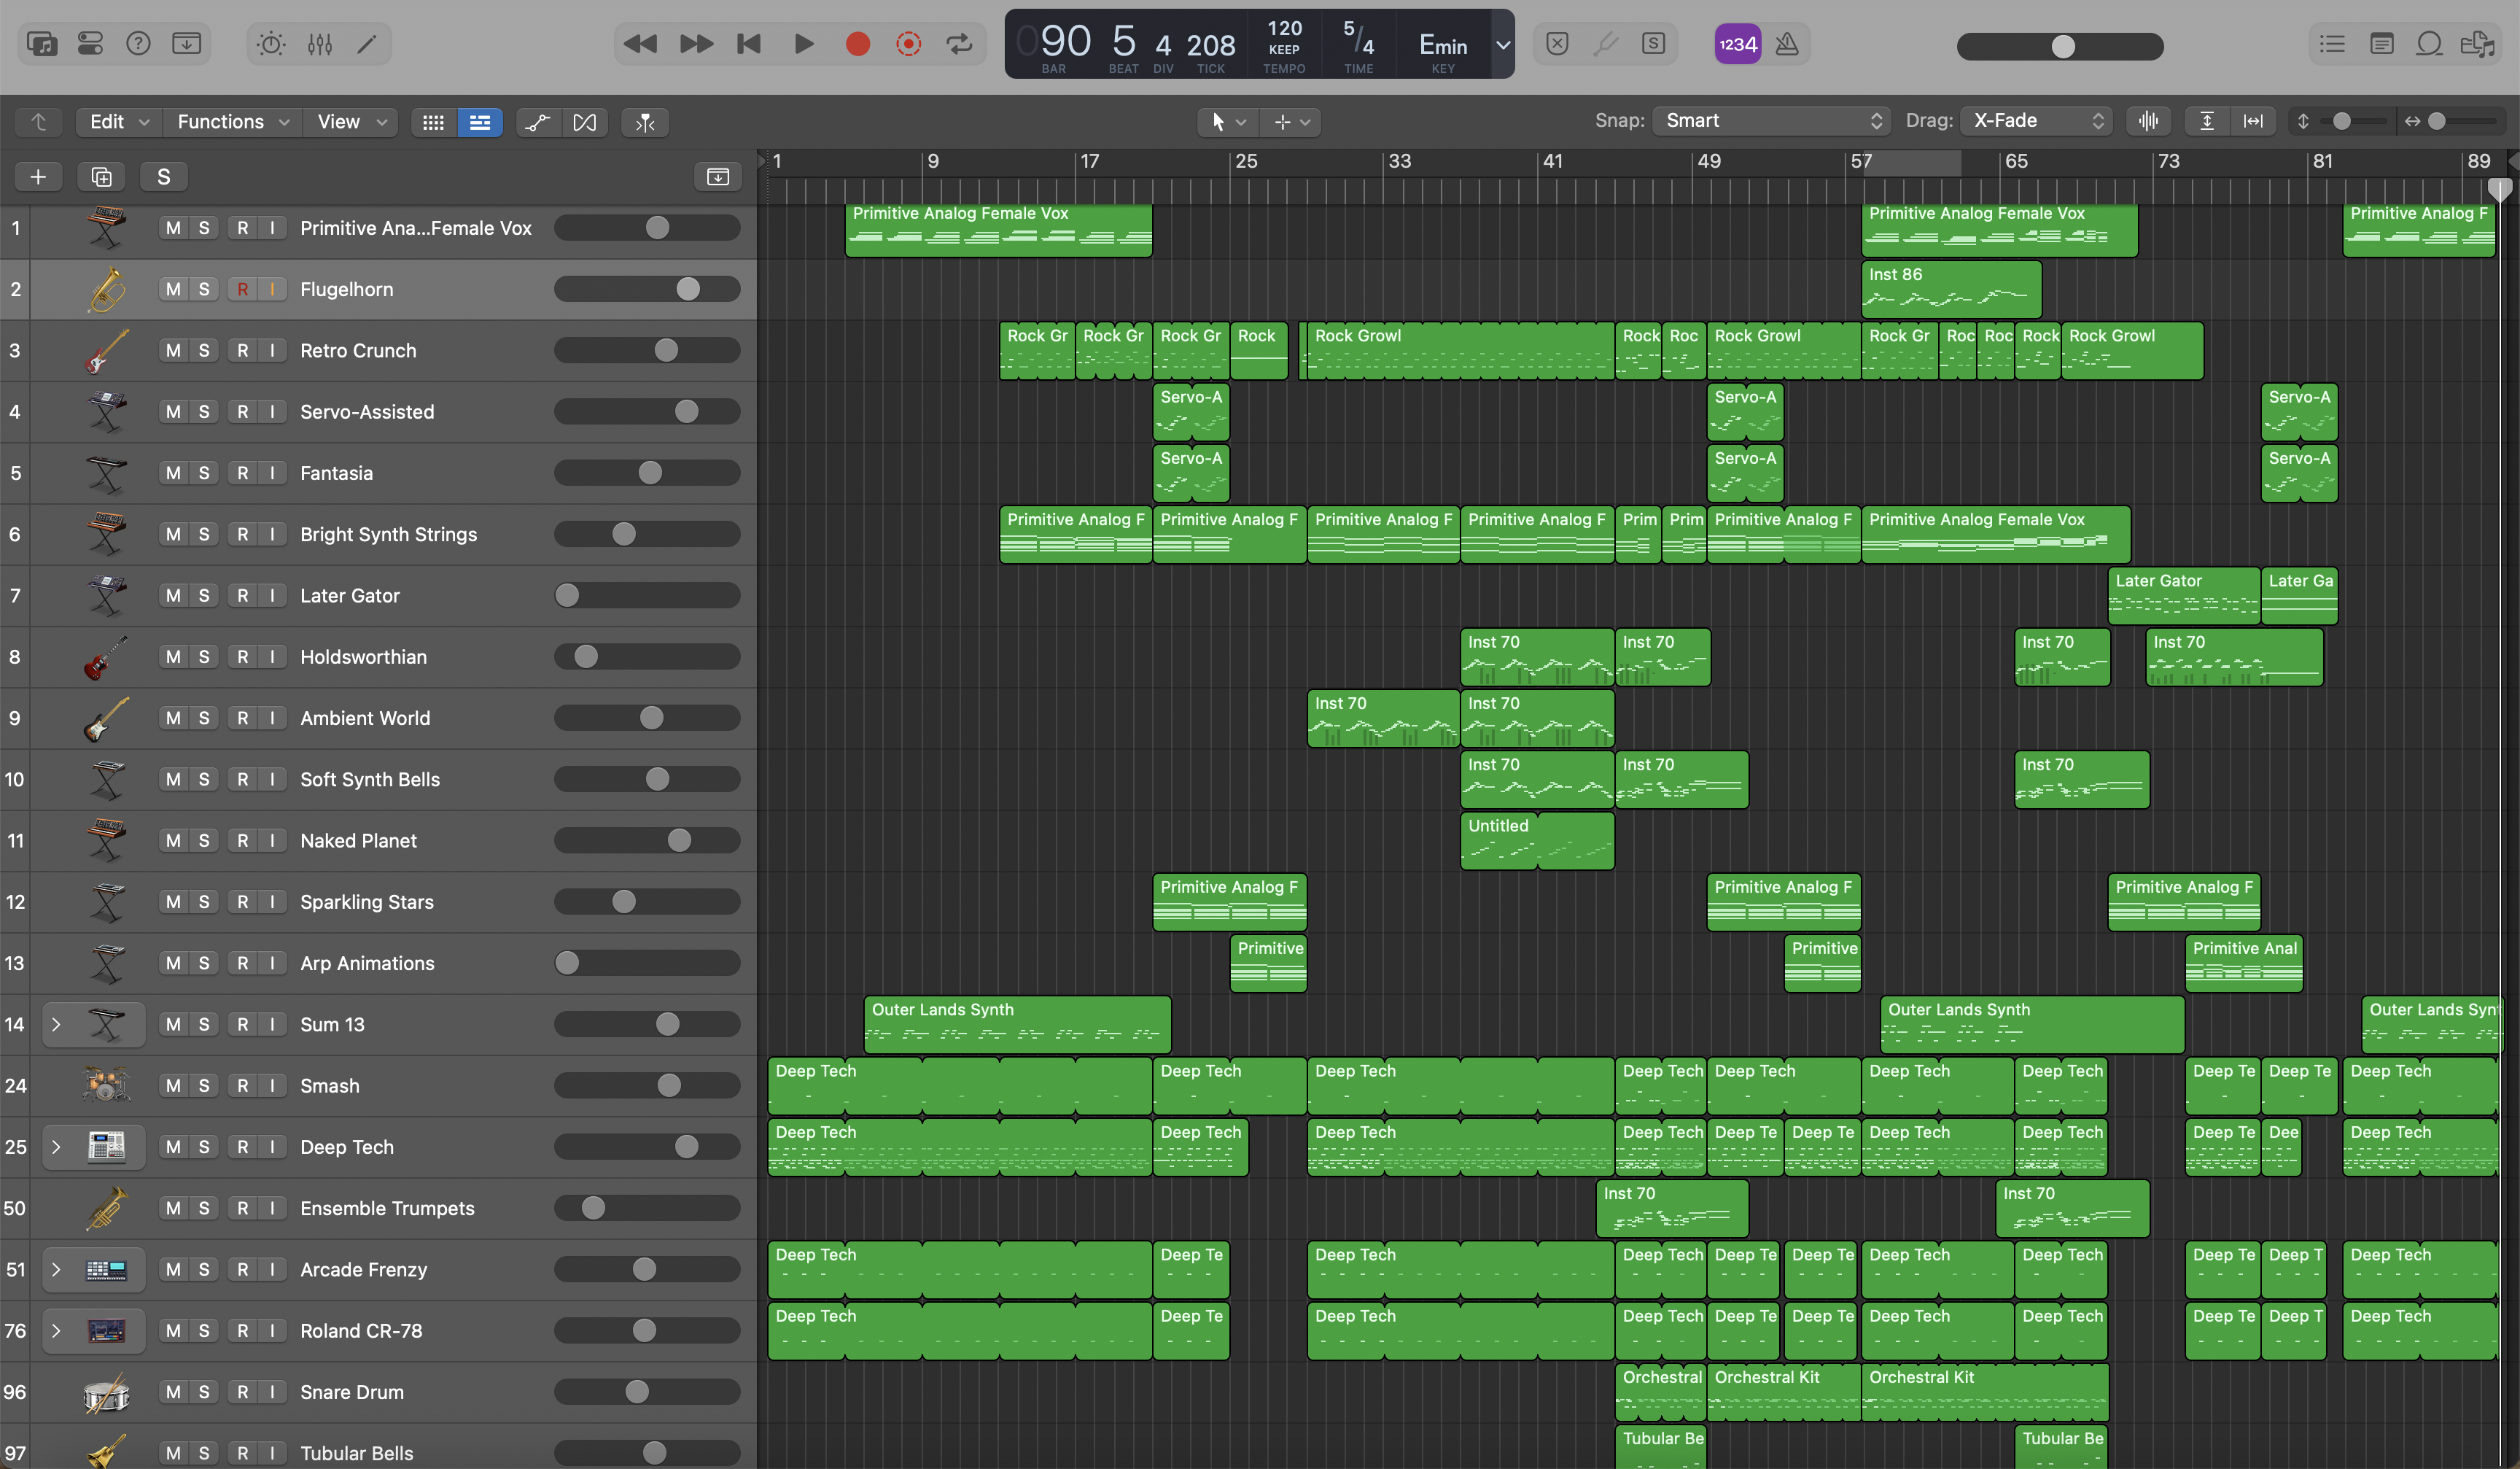Click the Duplicate Track icon

[101, 177]
